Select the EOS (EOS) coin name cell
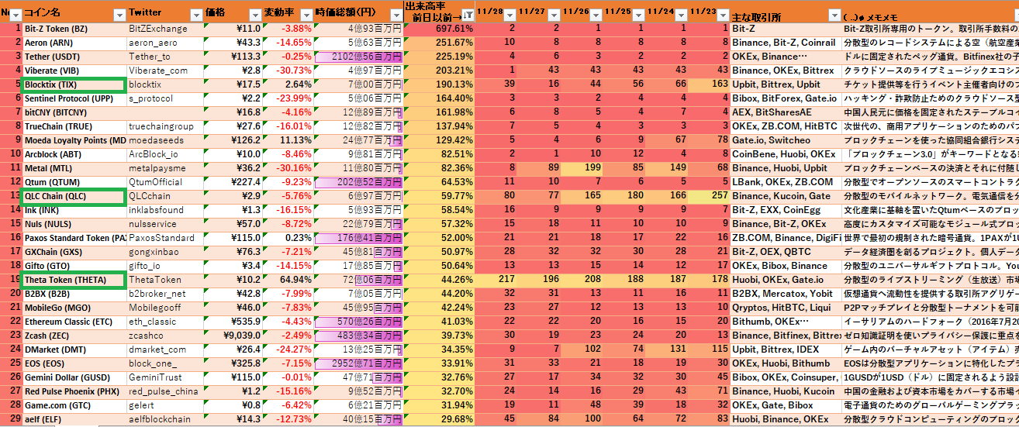This screenshot has width=1019, height=427. click(x=74, y=363)
